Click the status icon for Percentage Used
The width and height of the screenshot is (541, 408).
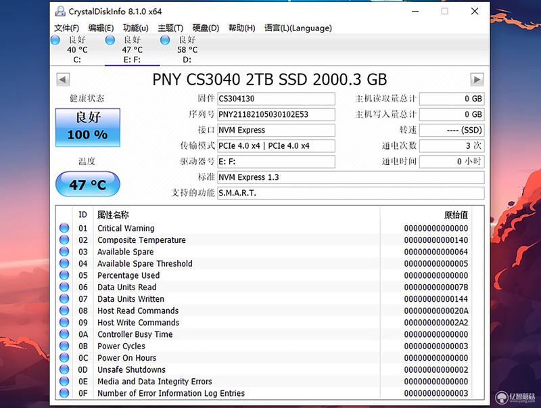(64, 275)
